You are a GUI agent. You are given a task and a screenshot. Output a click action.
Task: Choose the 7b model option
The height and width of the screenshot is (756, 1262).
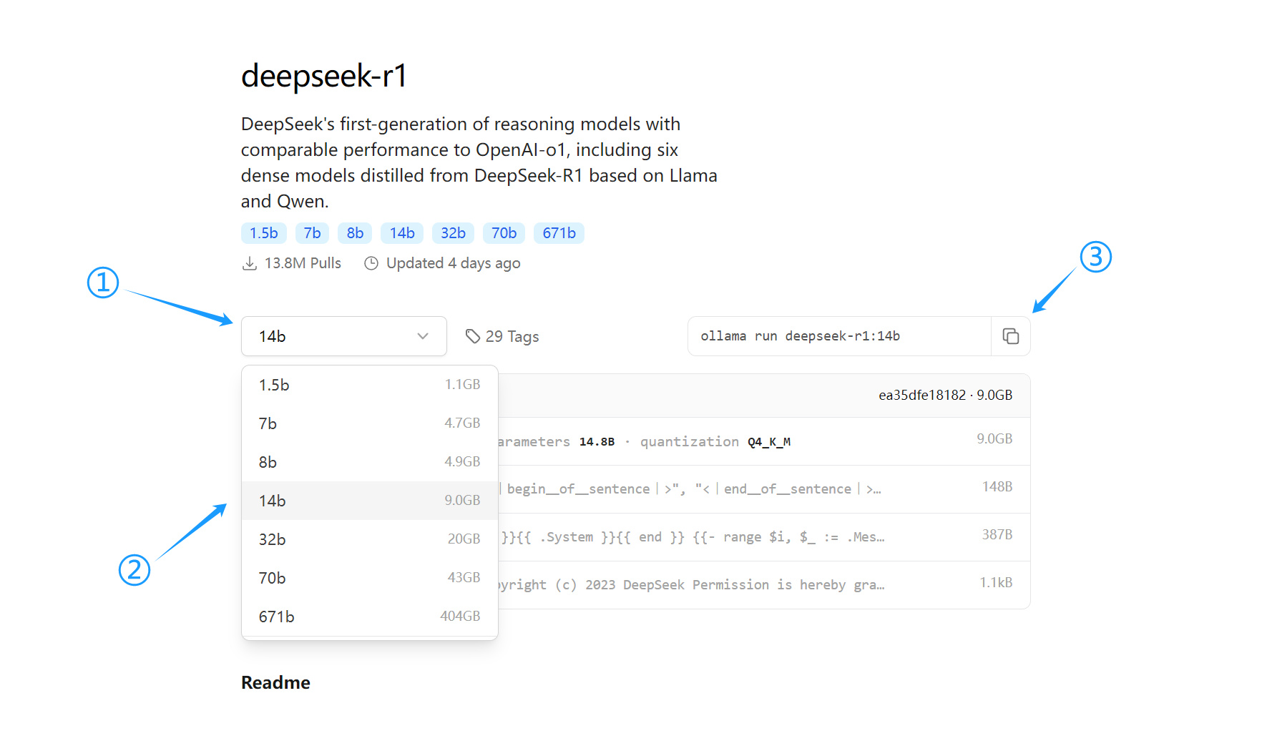[x=369, y=423]
